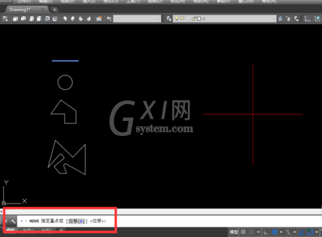
Task: Open command line customize wrench
Action: pos(13,221)
